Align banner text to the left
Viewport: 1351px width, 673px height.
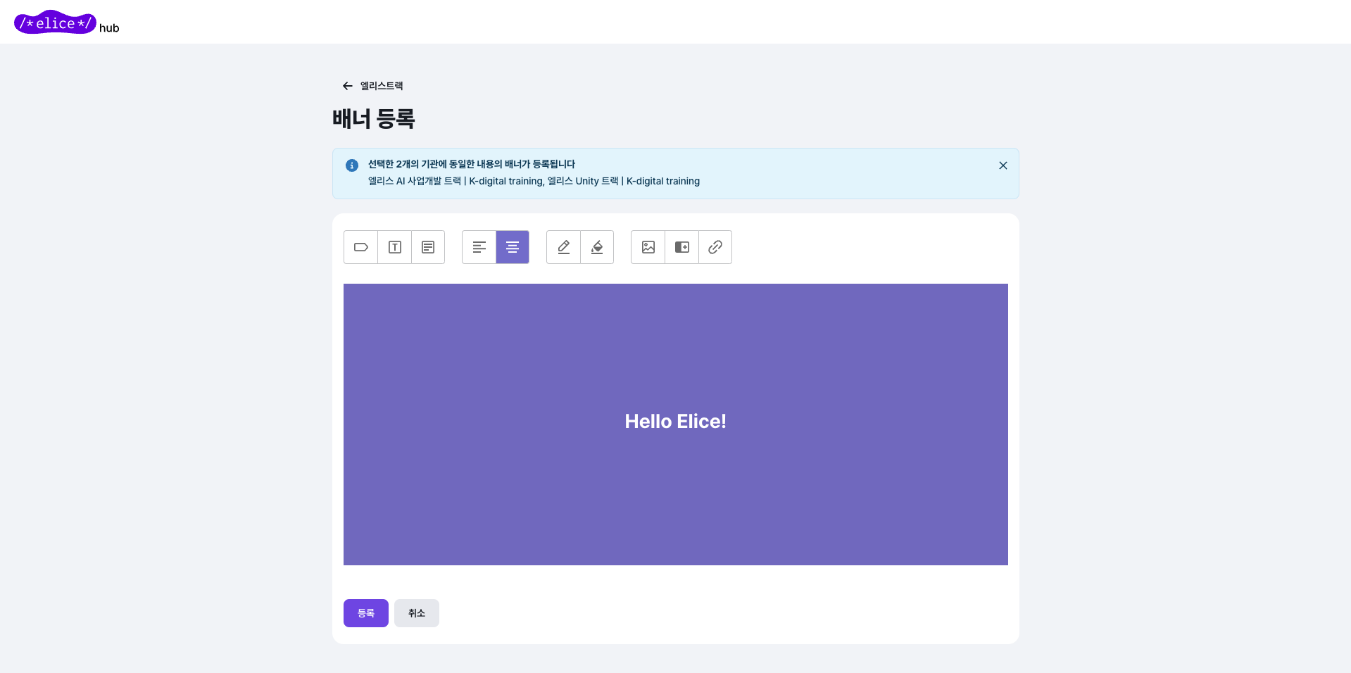pyautogui.click(x=479, y=247)
